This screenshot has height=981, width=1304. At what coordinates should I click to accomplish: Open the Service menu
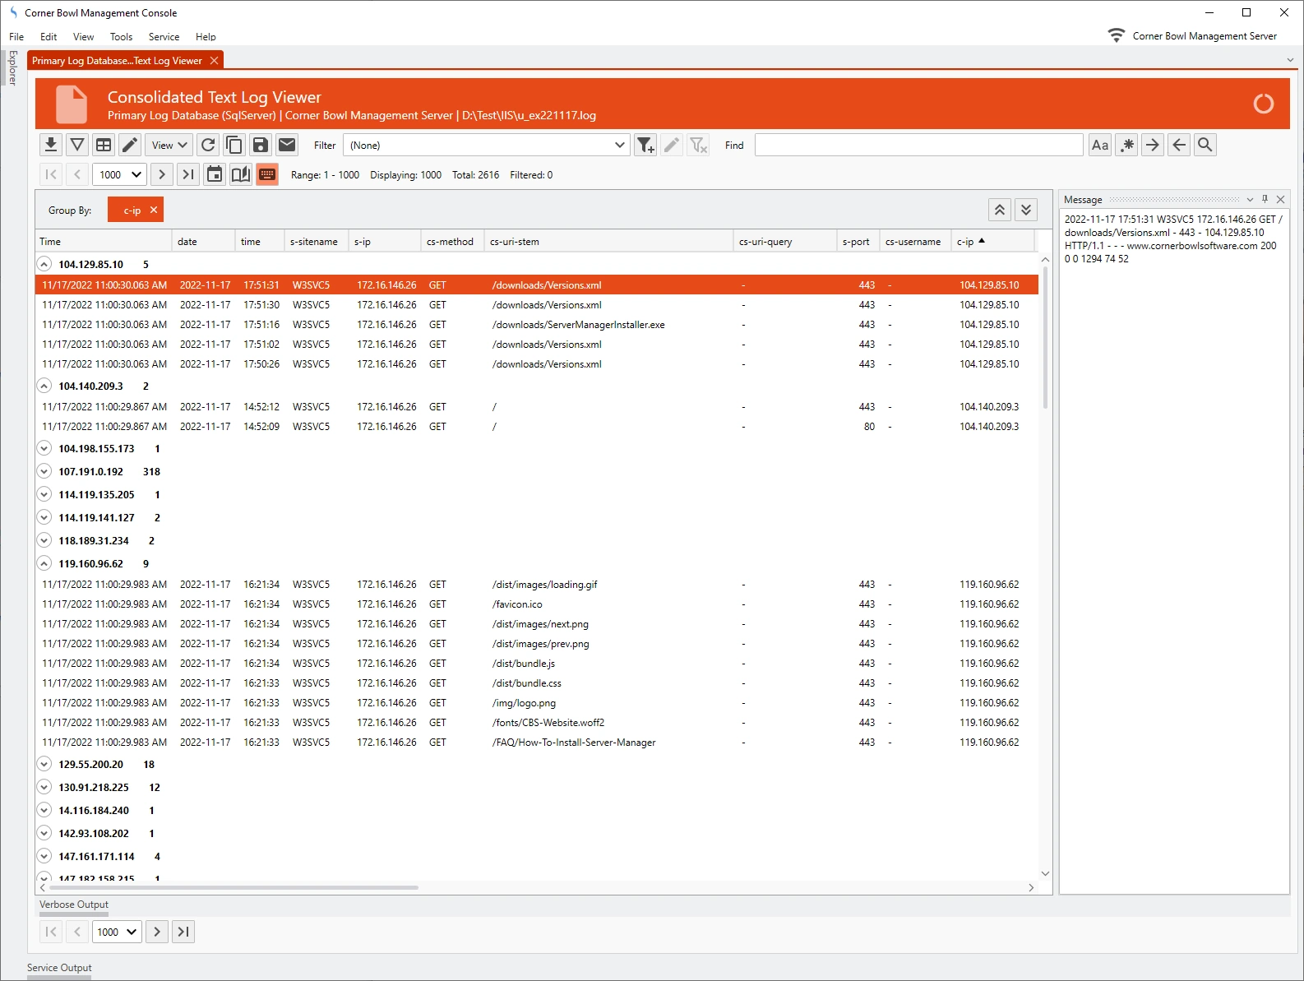click(164, 37)
